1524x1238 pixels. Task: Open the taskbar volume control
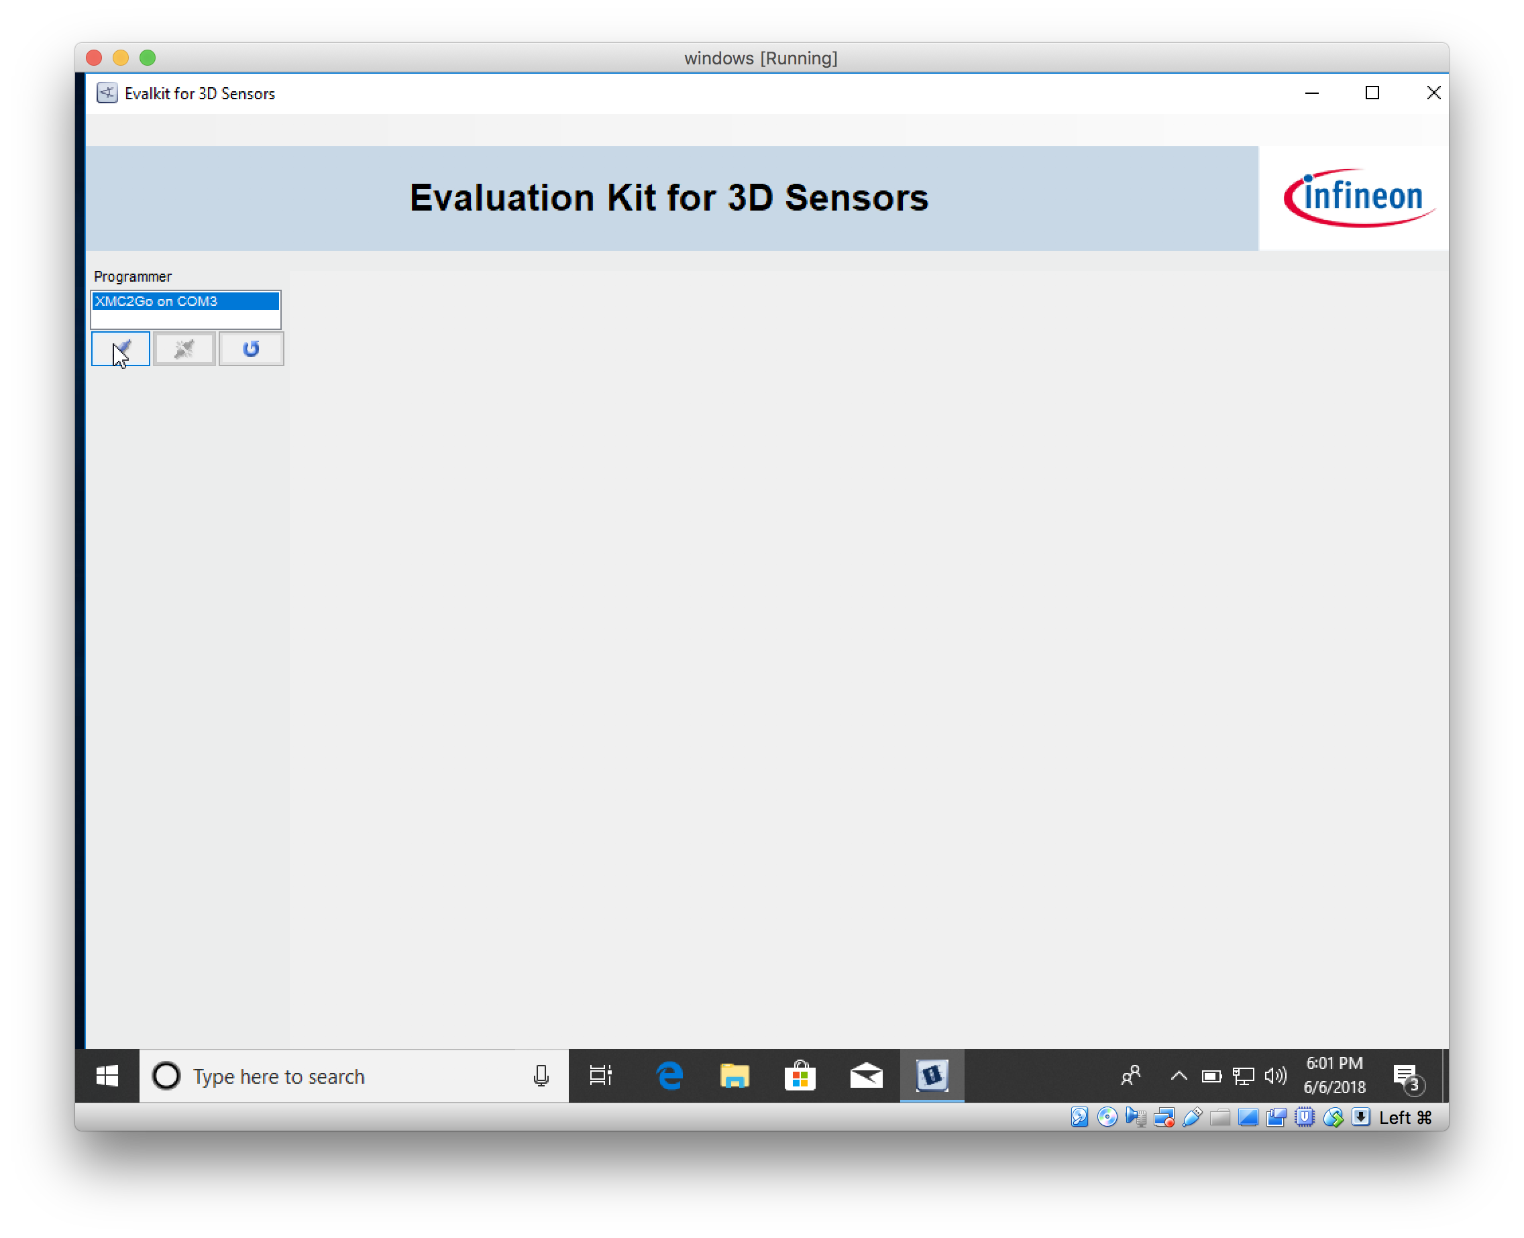click(x=1274, y=1076)
